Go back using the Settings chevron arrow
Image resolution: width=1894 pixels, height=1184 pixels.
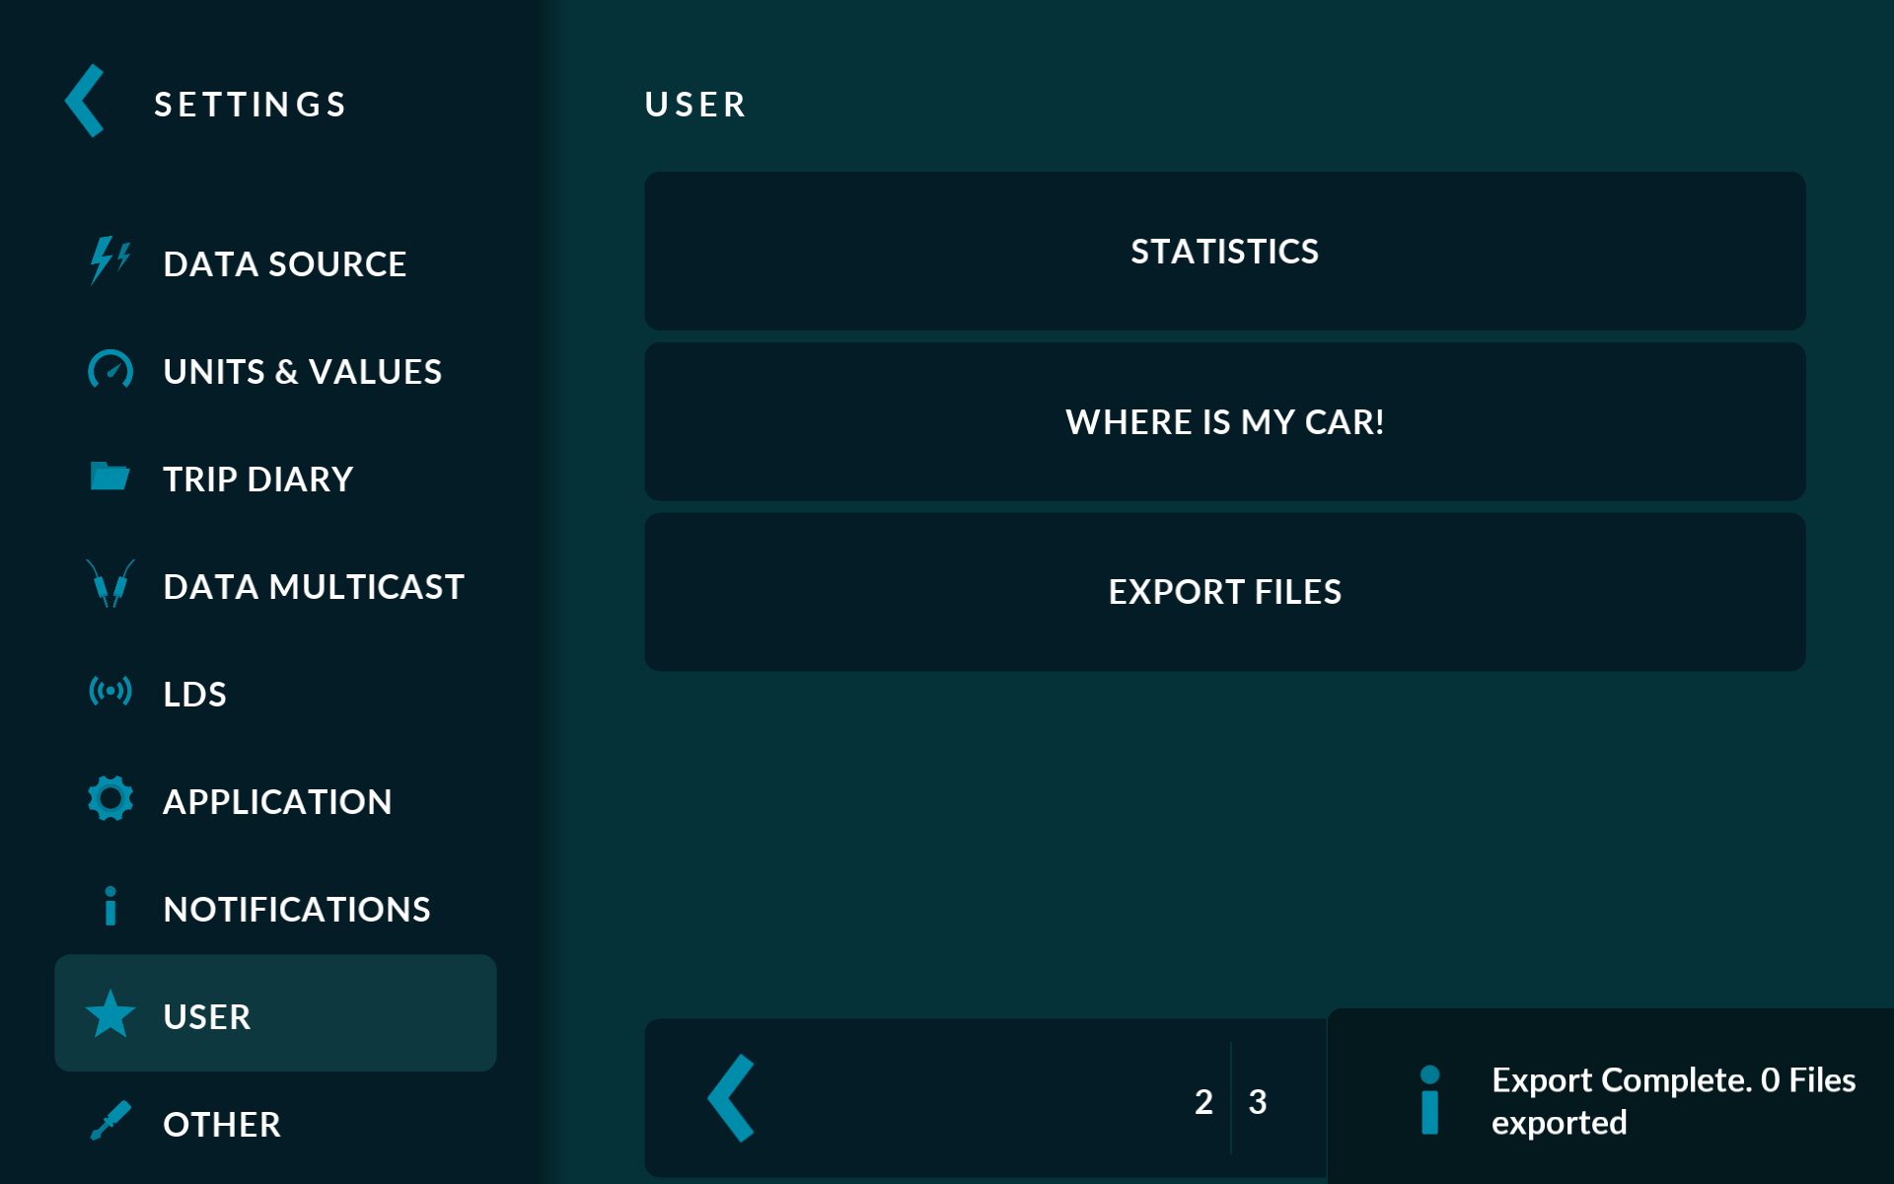[86, 102]
